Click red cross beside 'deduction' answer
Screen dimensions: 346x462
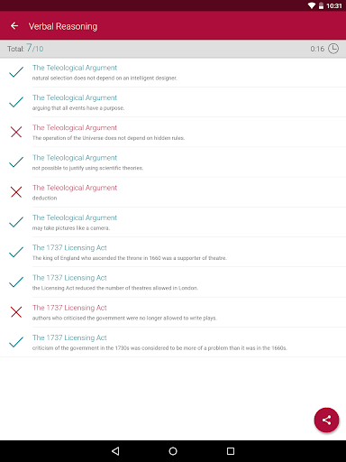tap(16, 192)
